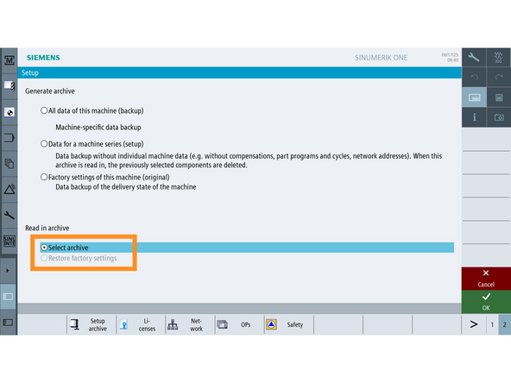Screen dimensions: 511x383
Task: Select the wrench icon in top-right panel
Action: [474, 58]
